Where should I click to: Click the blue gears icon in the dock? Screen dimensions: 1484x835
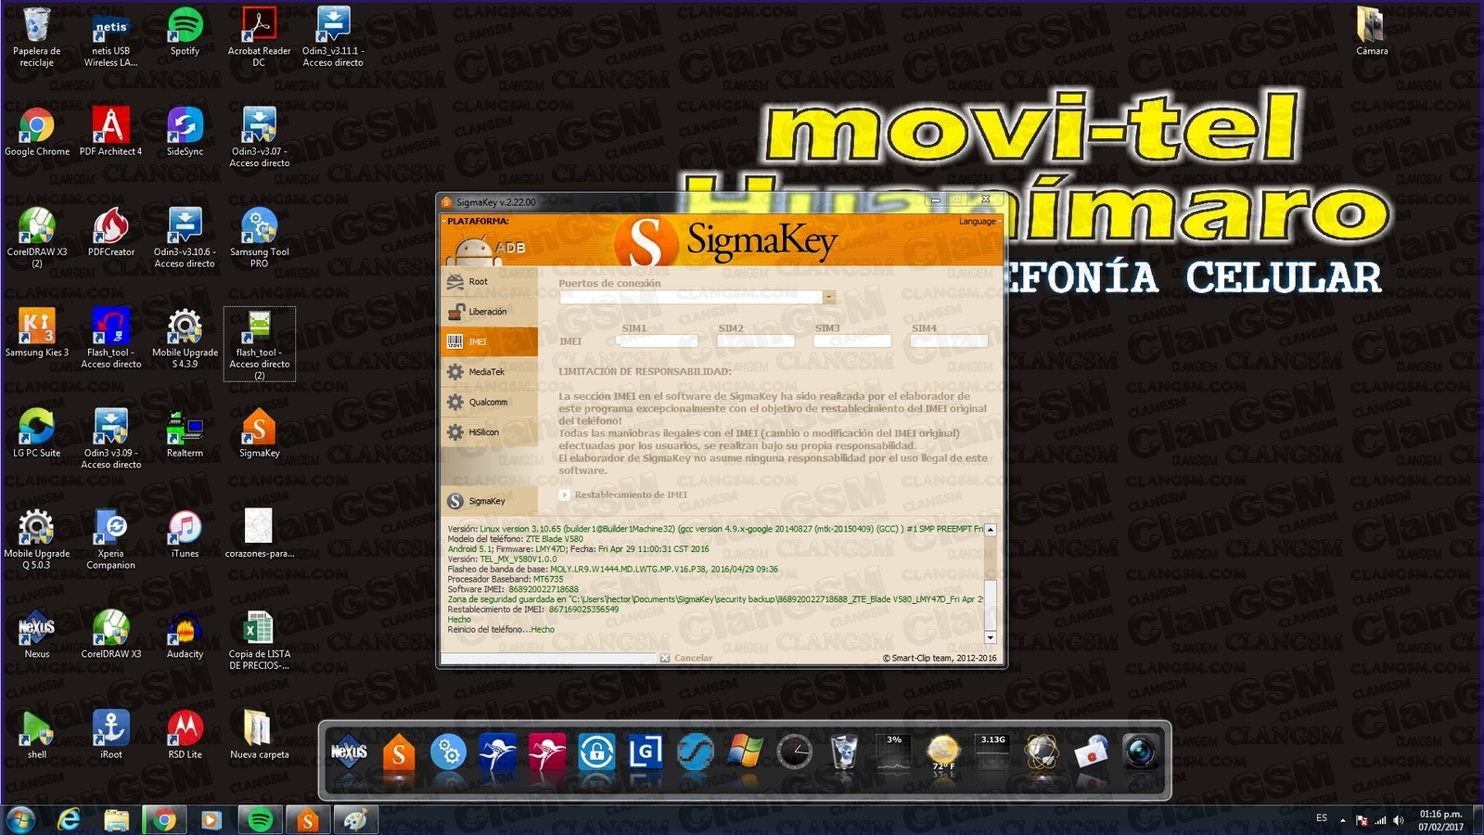click(x=448, y=751)
